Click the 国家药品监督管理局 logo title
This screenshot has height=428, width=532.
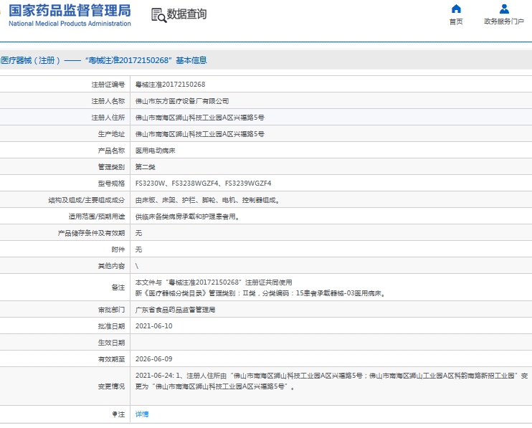[x=70, y=11]
